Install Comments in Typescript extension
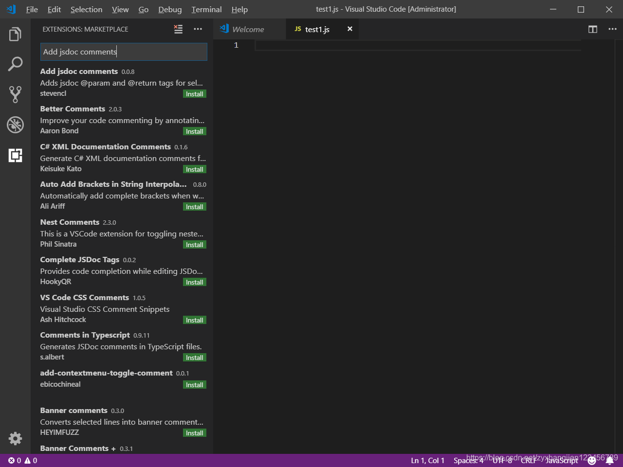 pyautogui.click(x=195, y=358)
